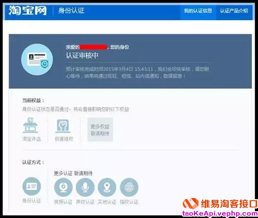Click the 当前权益 section heading

[34, 100]
